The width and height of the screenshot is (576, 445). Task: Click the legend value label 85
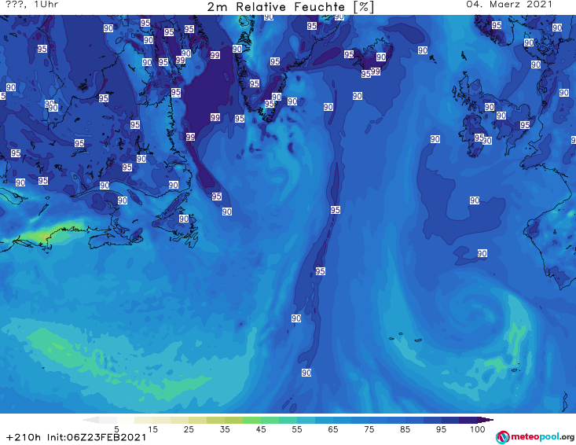point(405,428)
